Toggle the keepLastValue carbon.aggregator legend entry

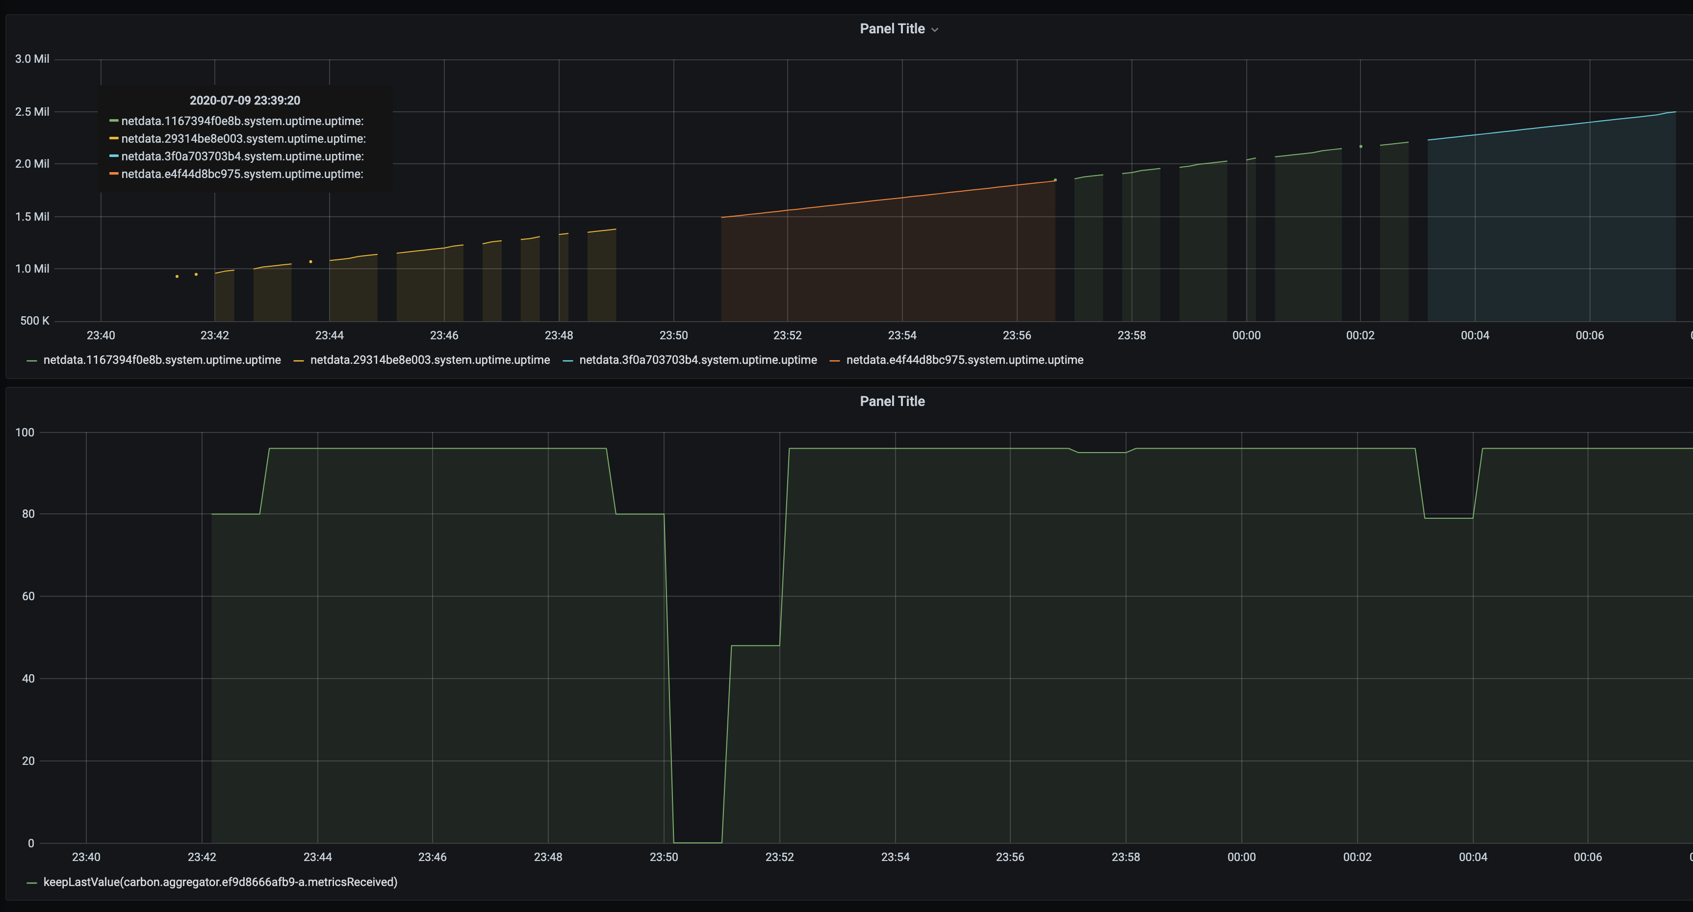pyautogui.click(x=221, y=883)
